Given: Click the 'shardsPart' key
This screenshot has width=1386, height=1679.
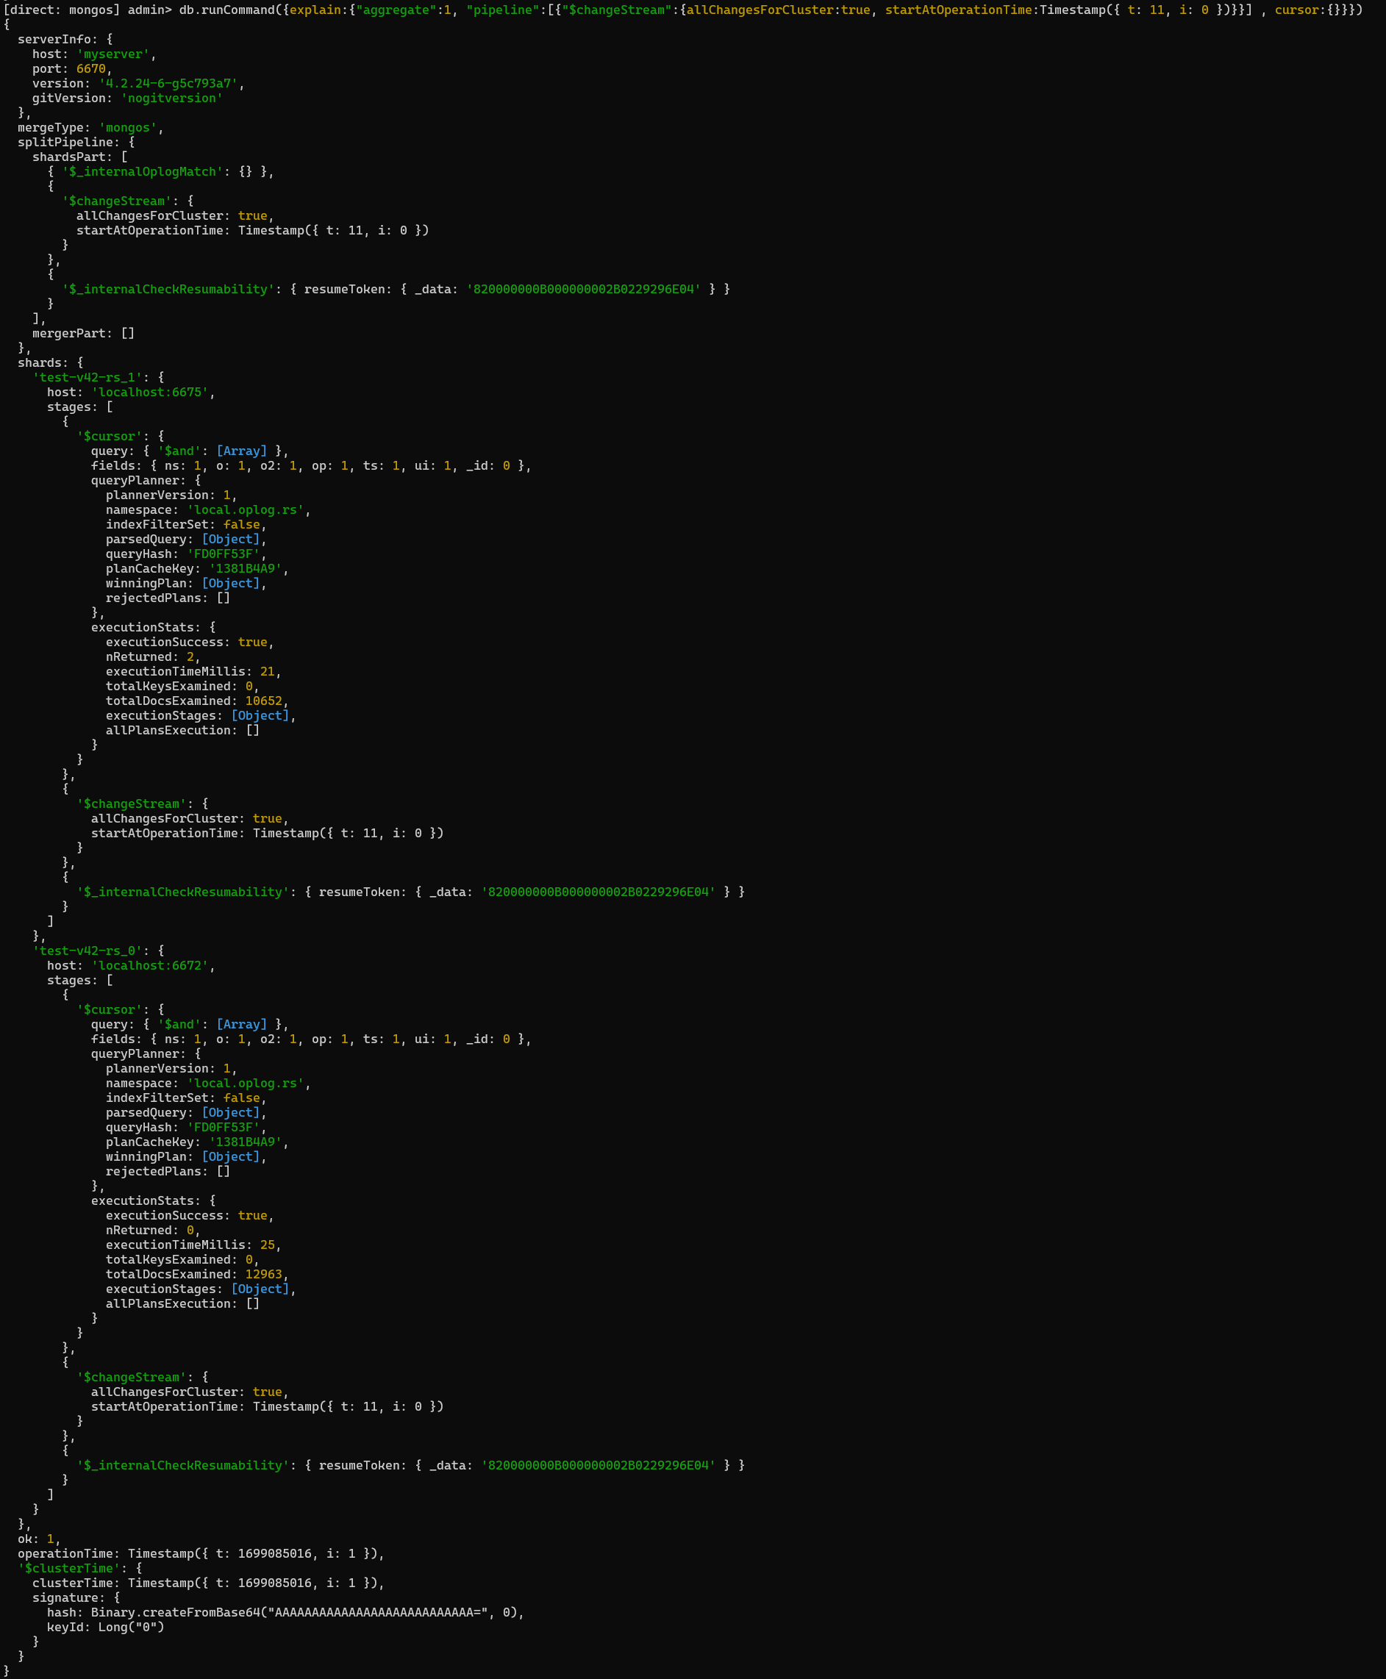Looking at the screenshot, I should coord(69,157).
